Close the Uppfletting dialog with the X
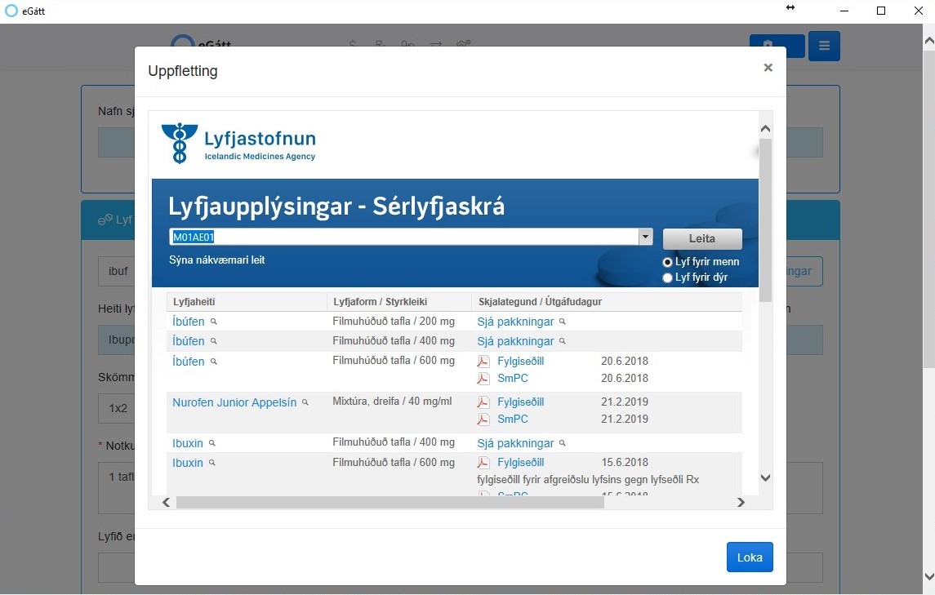This screenshot has height=595, width=935. (768, 68)
